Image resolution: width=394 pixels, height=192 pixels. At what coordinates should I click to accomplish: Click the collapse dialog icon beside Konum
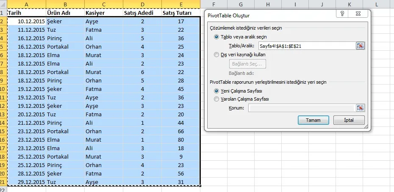[x=360, y=108]
